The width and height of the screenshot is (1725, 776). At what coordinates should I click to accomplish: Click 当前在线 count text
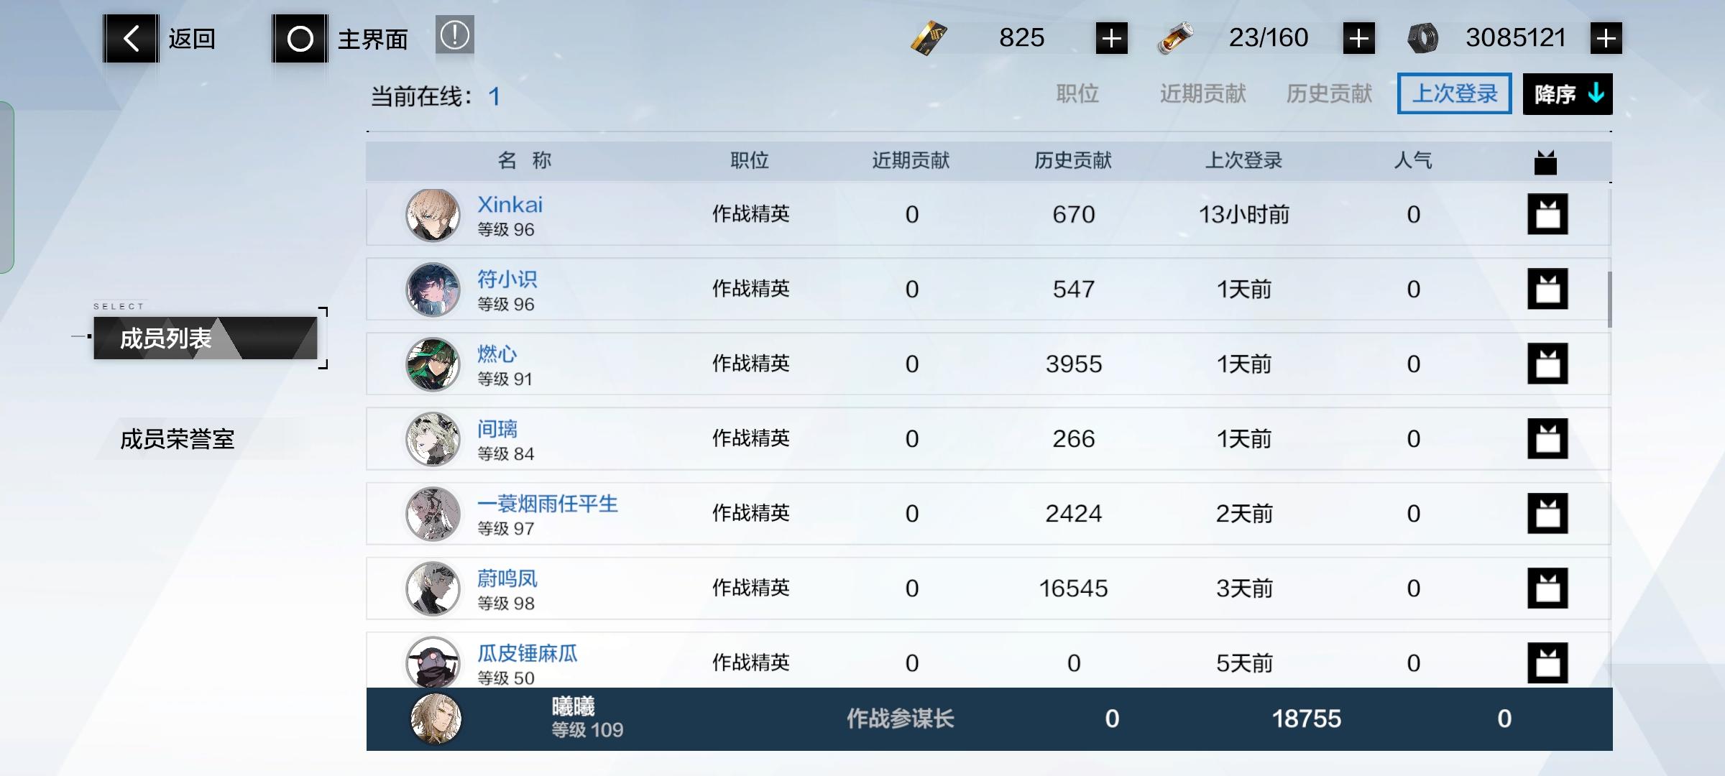point(436,96)
